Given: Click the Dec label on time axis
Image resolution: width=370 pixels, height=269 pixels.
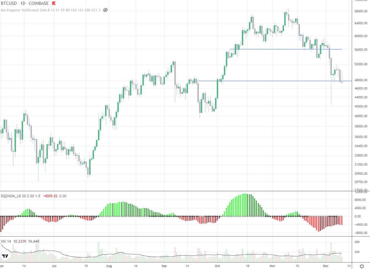Looking at the screenshot, I should [x=326, y=266].
